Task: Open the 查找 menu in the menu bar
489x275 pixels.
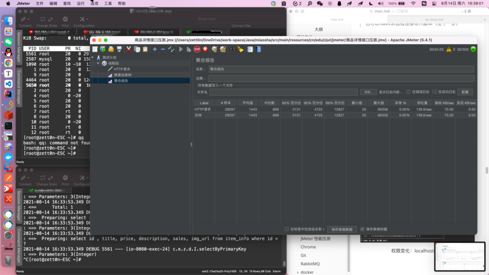Action: click(x=67, y=3)
